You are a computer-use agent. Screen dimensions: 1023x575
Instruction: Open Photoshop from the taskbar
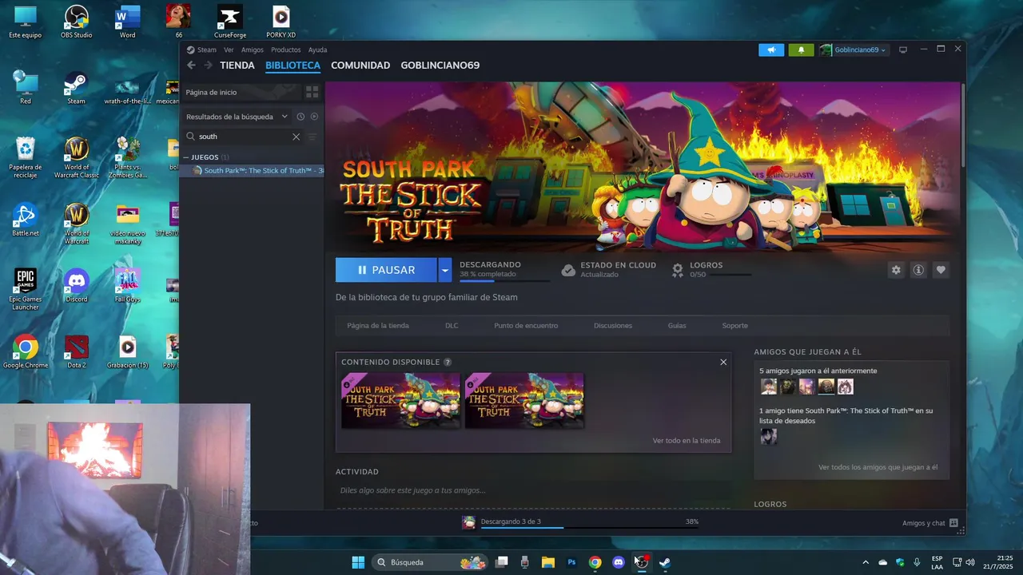click(571, 562)
